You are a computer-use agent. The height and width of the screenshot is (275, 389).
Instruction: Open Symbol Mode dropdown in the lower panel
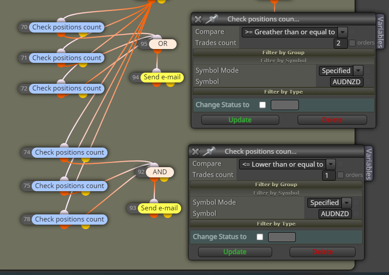tap(329, 203)
